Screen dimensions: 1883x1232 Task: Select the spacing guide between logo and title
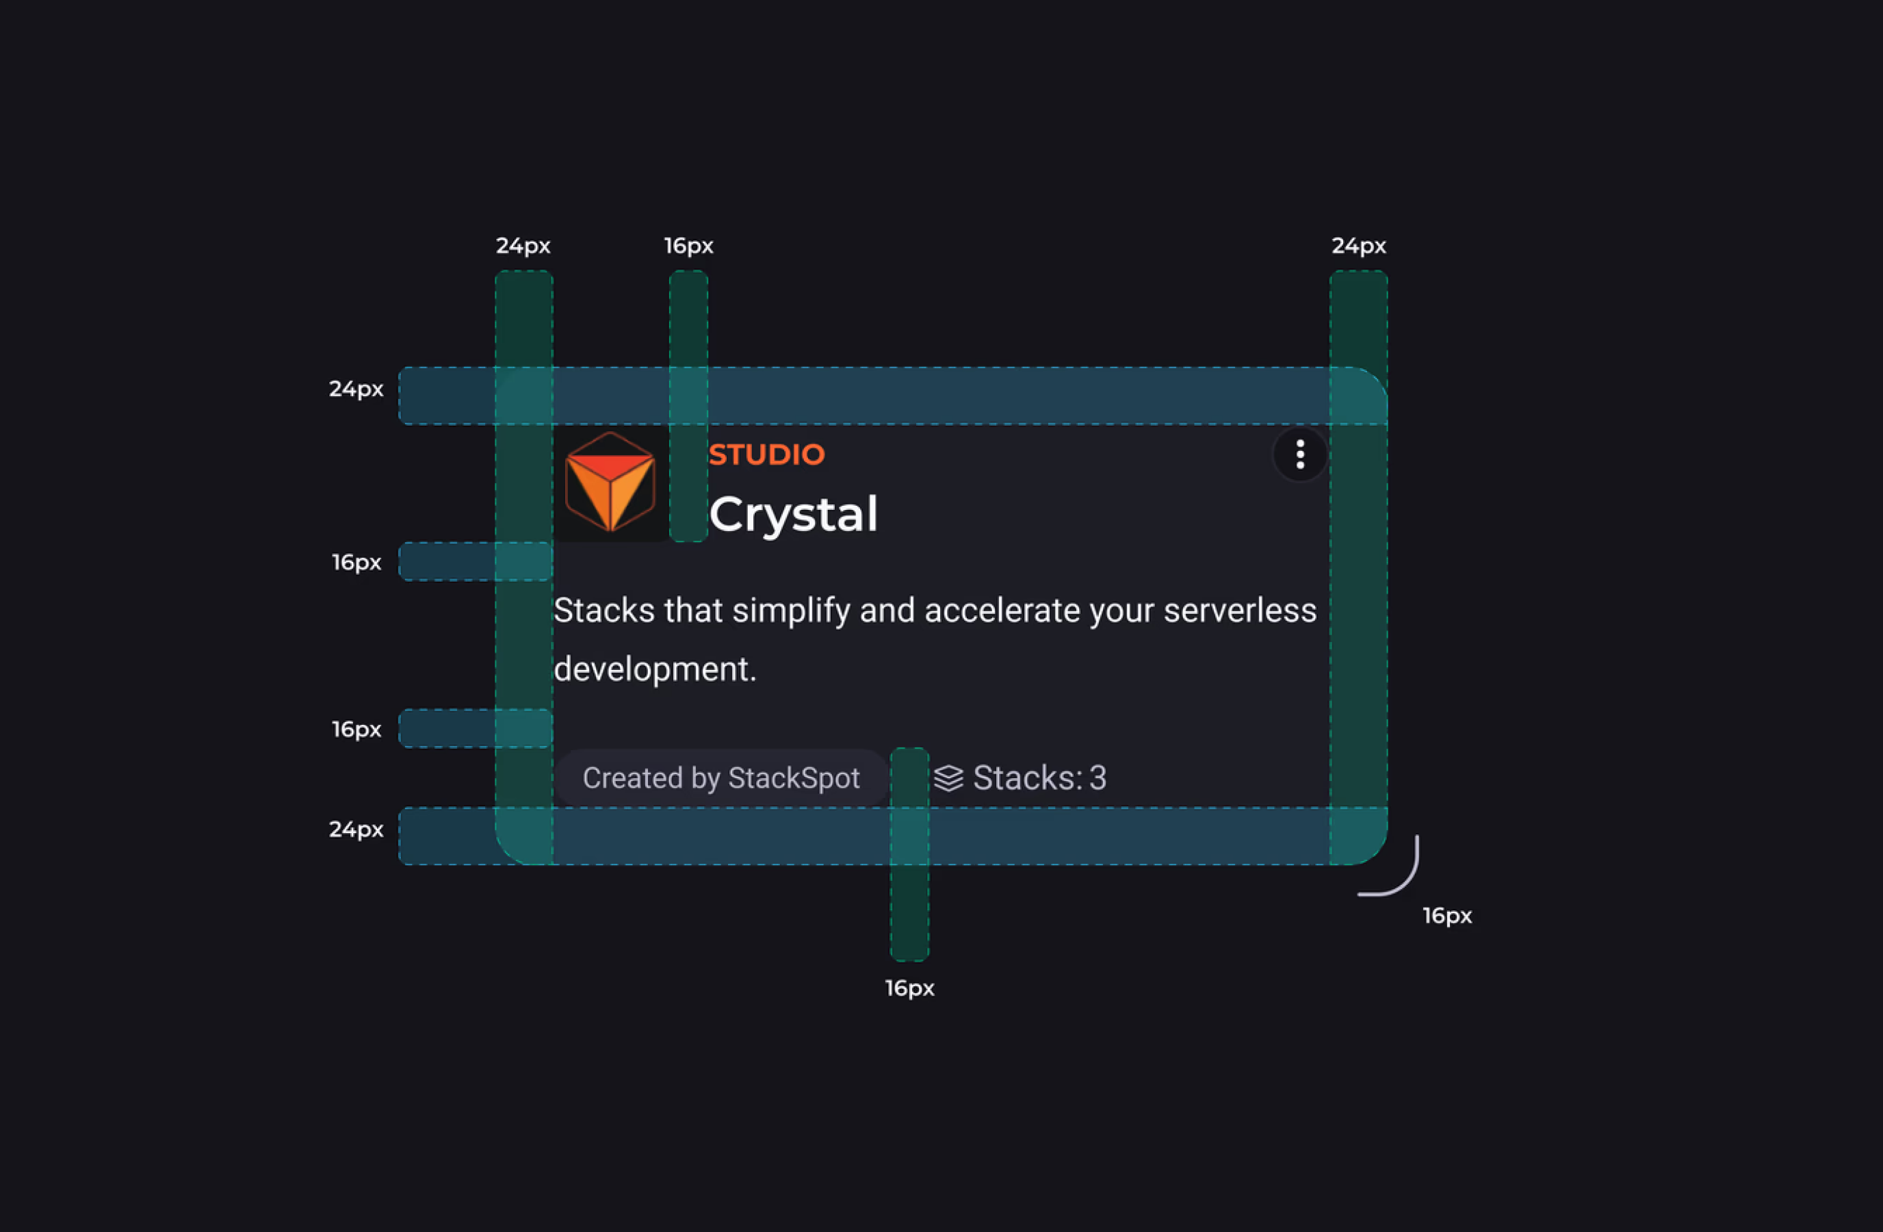click(x=688, y=406)
